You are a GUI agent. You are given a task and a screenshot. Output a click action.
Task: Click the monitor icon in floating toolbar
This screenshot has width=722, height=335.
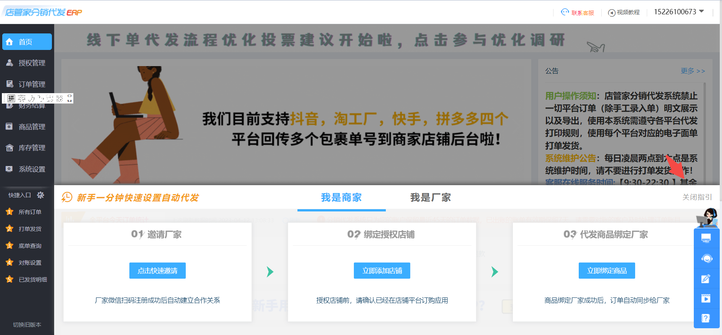(706, 238)
